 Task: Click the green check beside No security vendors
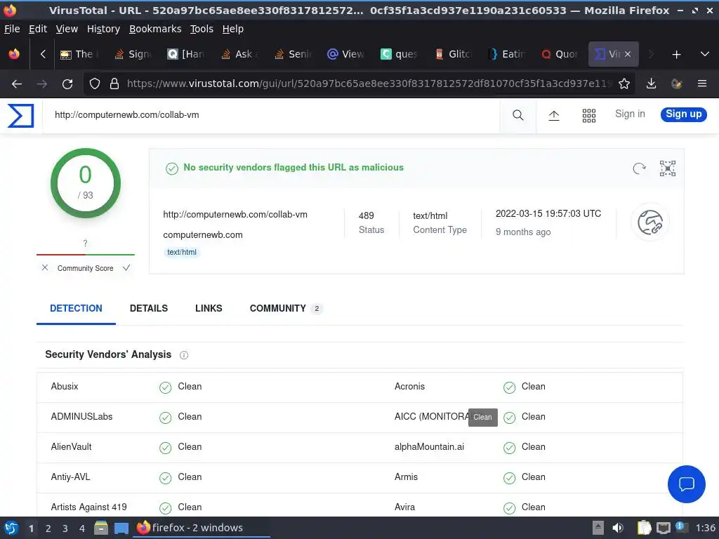pos(172,168)
